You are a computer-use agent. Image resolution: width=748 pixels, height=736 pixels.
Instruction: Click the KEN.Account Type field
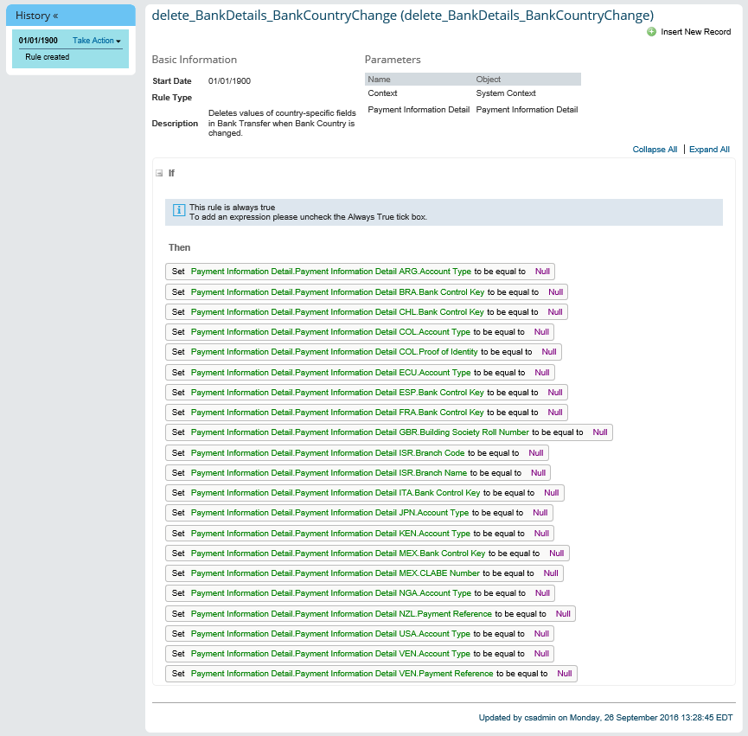(x=330, y=534)
